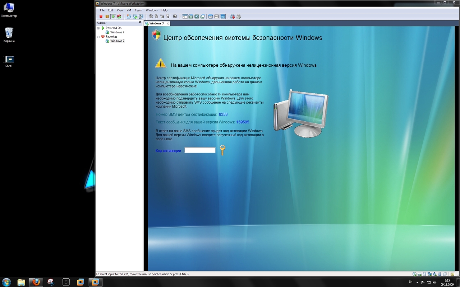Open Windows Explorer from the taskbar
Screen dimensions: 460x287
coord(21,282)
